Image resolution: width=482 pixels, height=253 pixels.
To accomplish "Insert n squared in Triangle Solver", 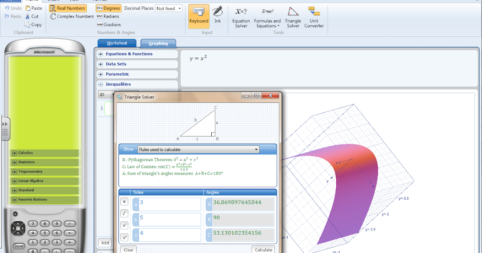I will click(x=125, y=225).
